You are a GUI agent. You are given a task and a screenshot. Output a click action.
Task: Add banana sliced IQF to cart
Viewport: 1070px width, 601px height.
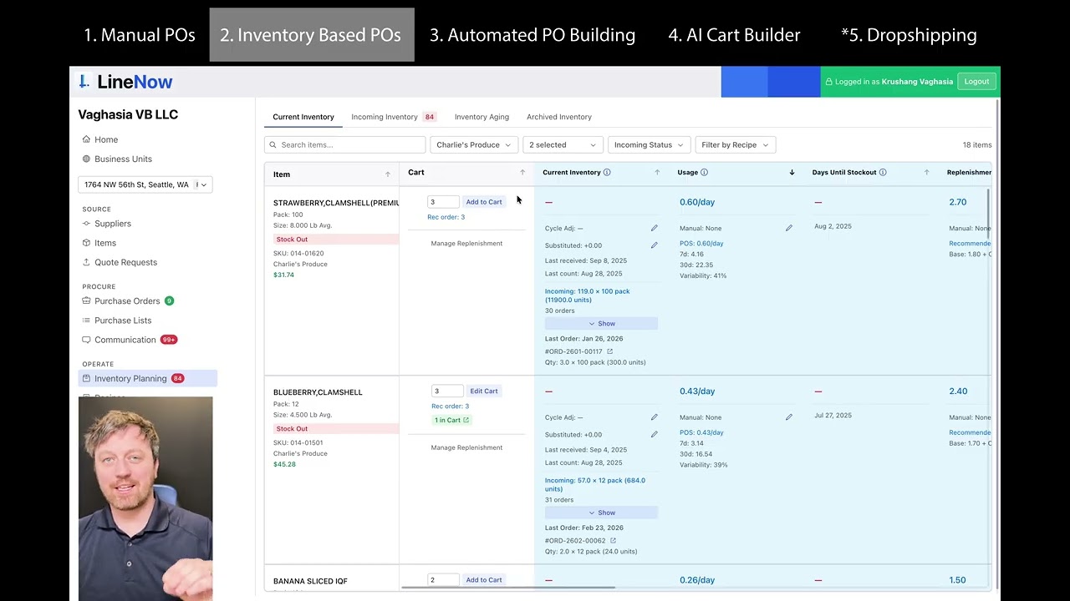click(x=484, y=580)
